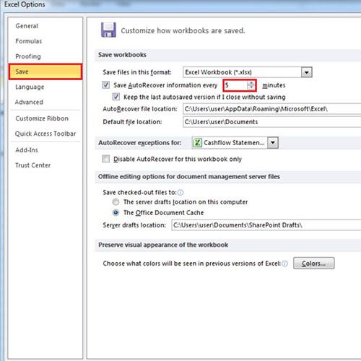Click the Colors... button

click(x=314, y=263)
